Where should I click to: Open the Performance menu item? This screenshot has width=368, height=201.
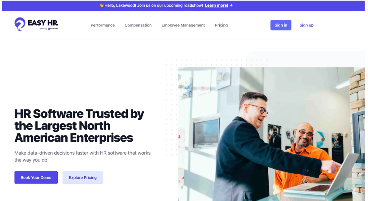pos(103,25)
